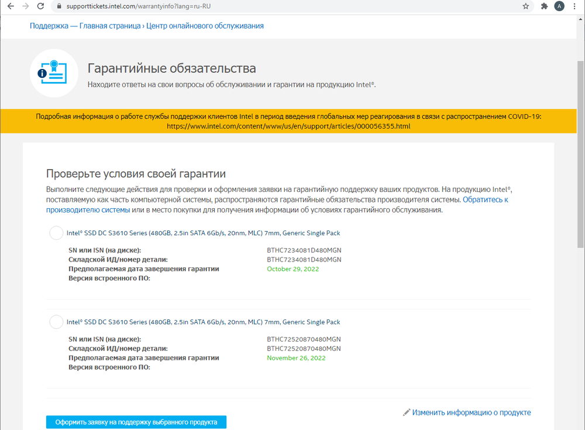Image resolution: width=585 pixels, height=430 pixels.
Task: Click the warranty certificate badge icon
Action: click(54, 73)
